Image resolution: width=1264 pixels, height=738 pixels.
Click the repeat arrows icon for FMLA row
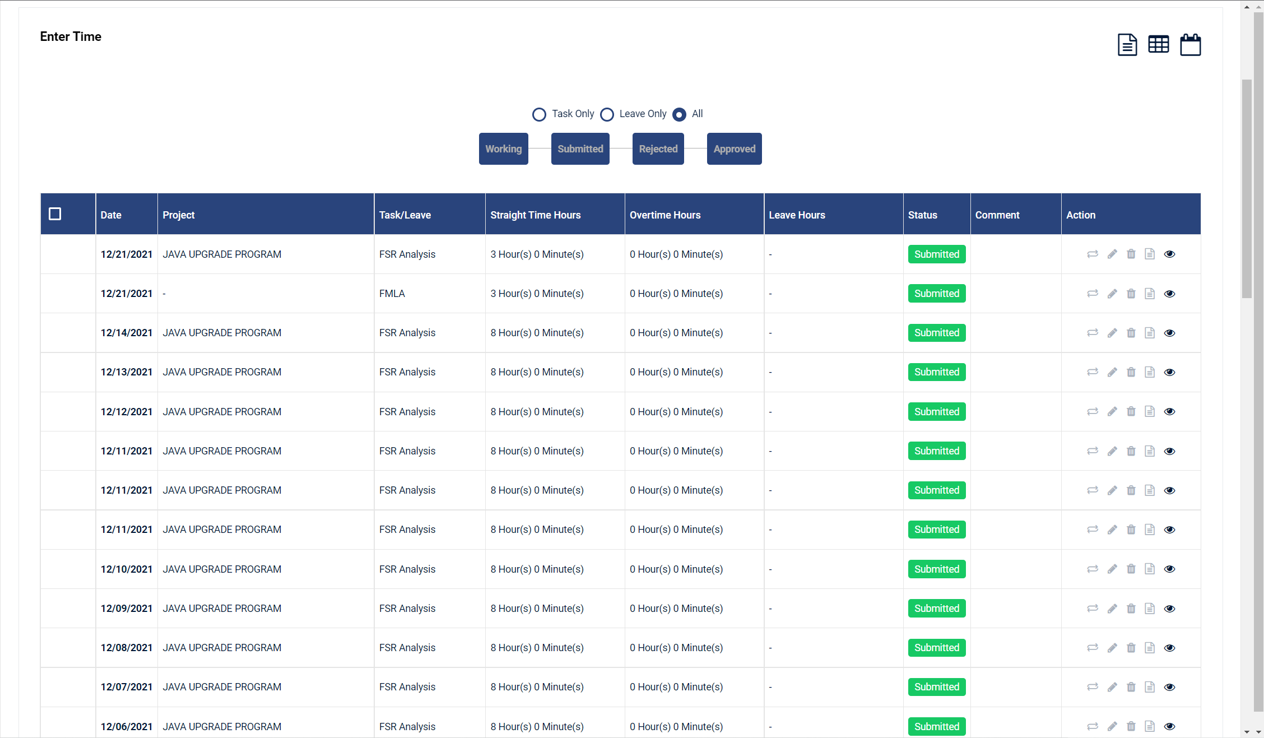(x=1093, y=294)
